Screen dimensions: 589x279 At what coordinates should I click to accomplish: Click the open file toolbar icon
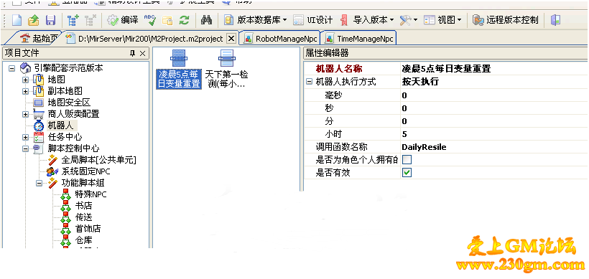tap(34, 20)
